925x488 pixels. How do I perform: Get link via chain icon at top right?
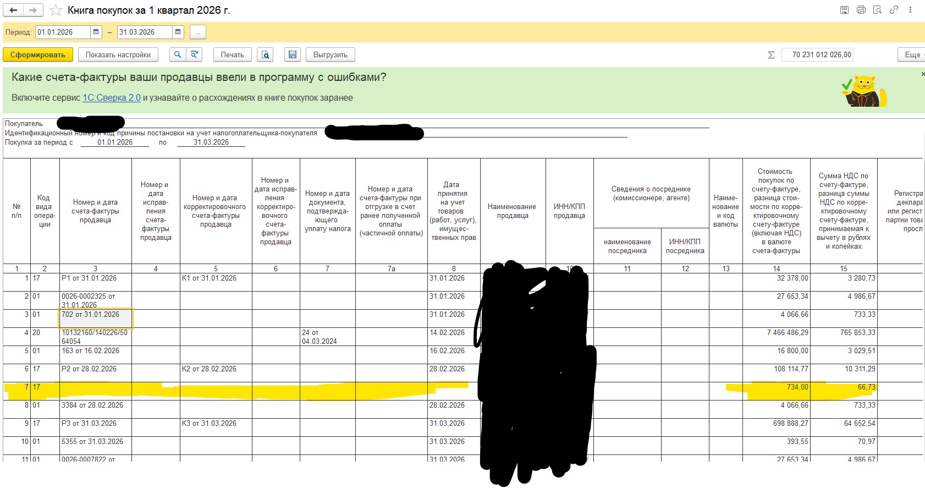[894, 10]
